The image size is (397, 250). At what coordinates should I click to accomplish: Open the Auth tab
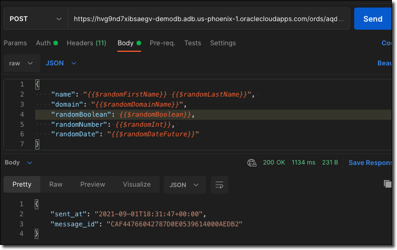(46, 43)
